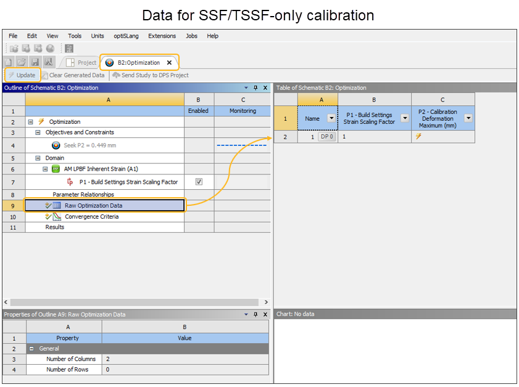The height and width of the screenshot is (387, 519).
Task: Click the target icon beside Seek P2
Action: pyautogui.click(x=56, y=145)
